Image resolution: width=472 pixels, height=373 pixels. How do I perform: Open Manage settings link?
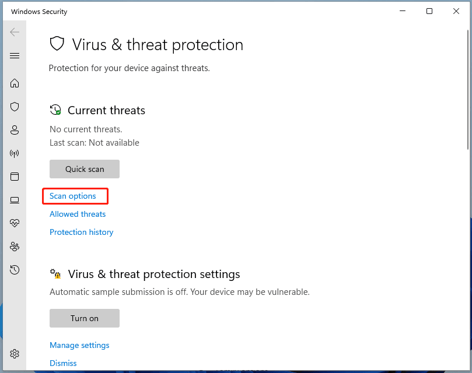[x=79, y=345]
